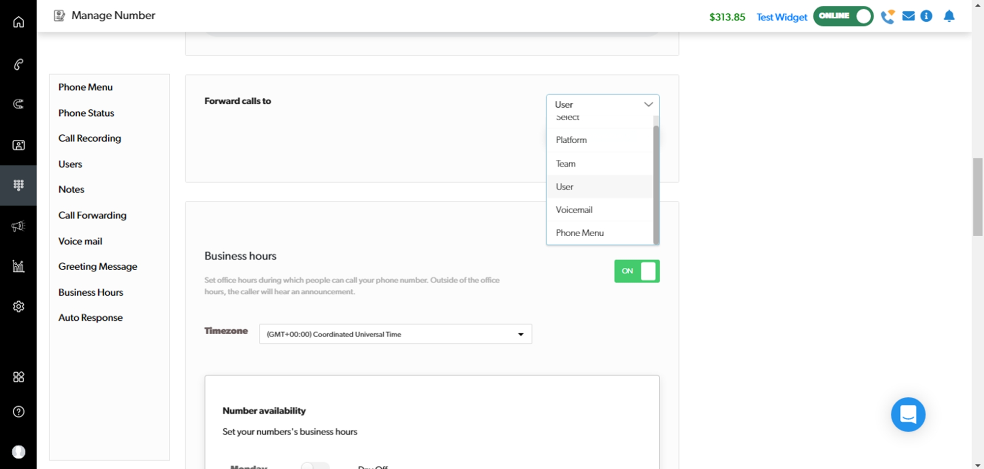This screenshot has width=984, height=469.
Task: Enable the Monday availability toggle
Action: point(315,466)
